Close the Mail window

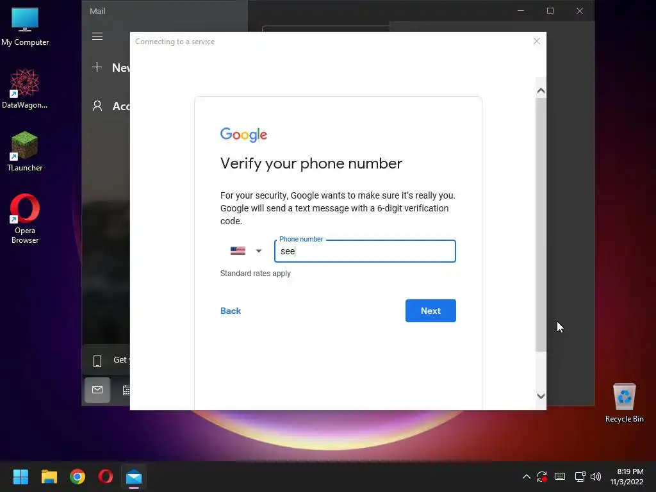579,11
